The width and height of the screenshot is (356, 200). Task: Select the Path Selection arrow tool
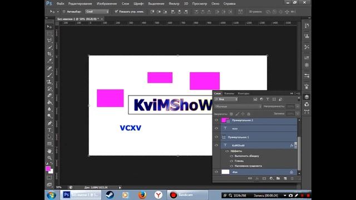[x=50, y=137]
